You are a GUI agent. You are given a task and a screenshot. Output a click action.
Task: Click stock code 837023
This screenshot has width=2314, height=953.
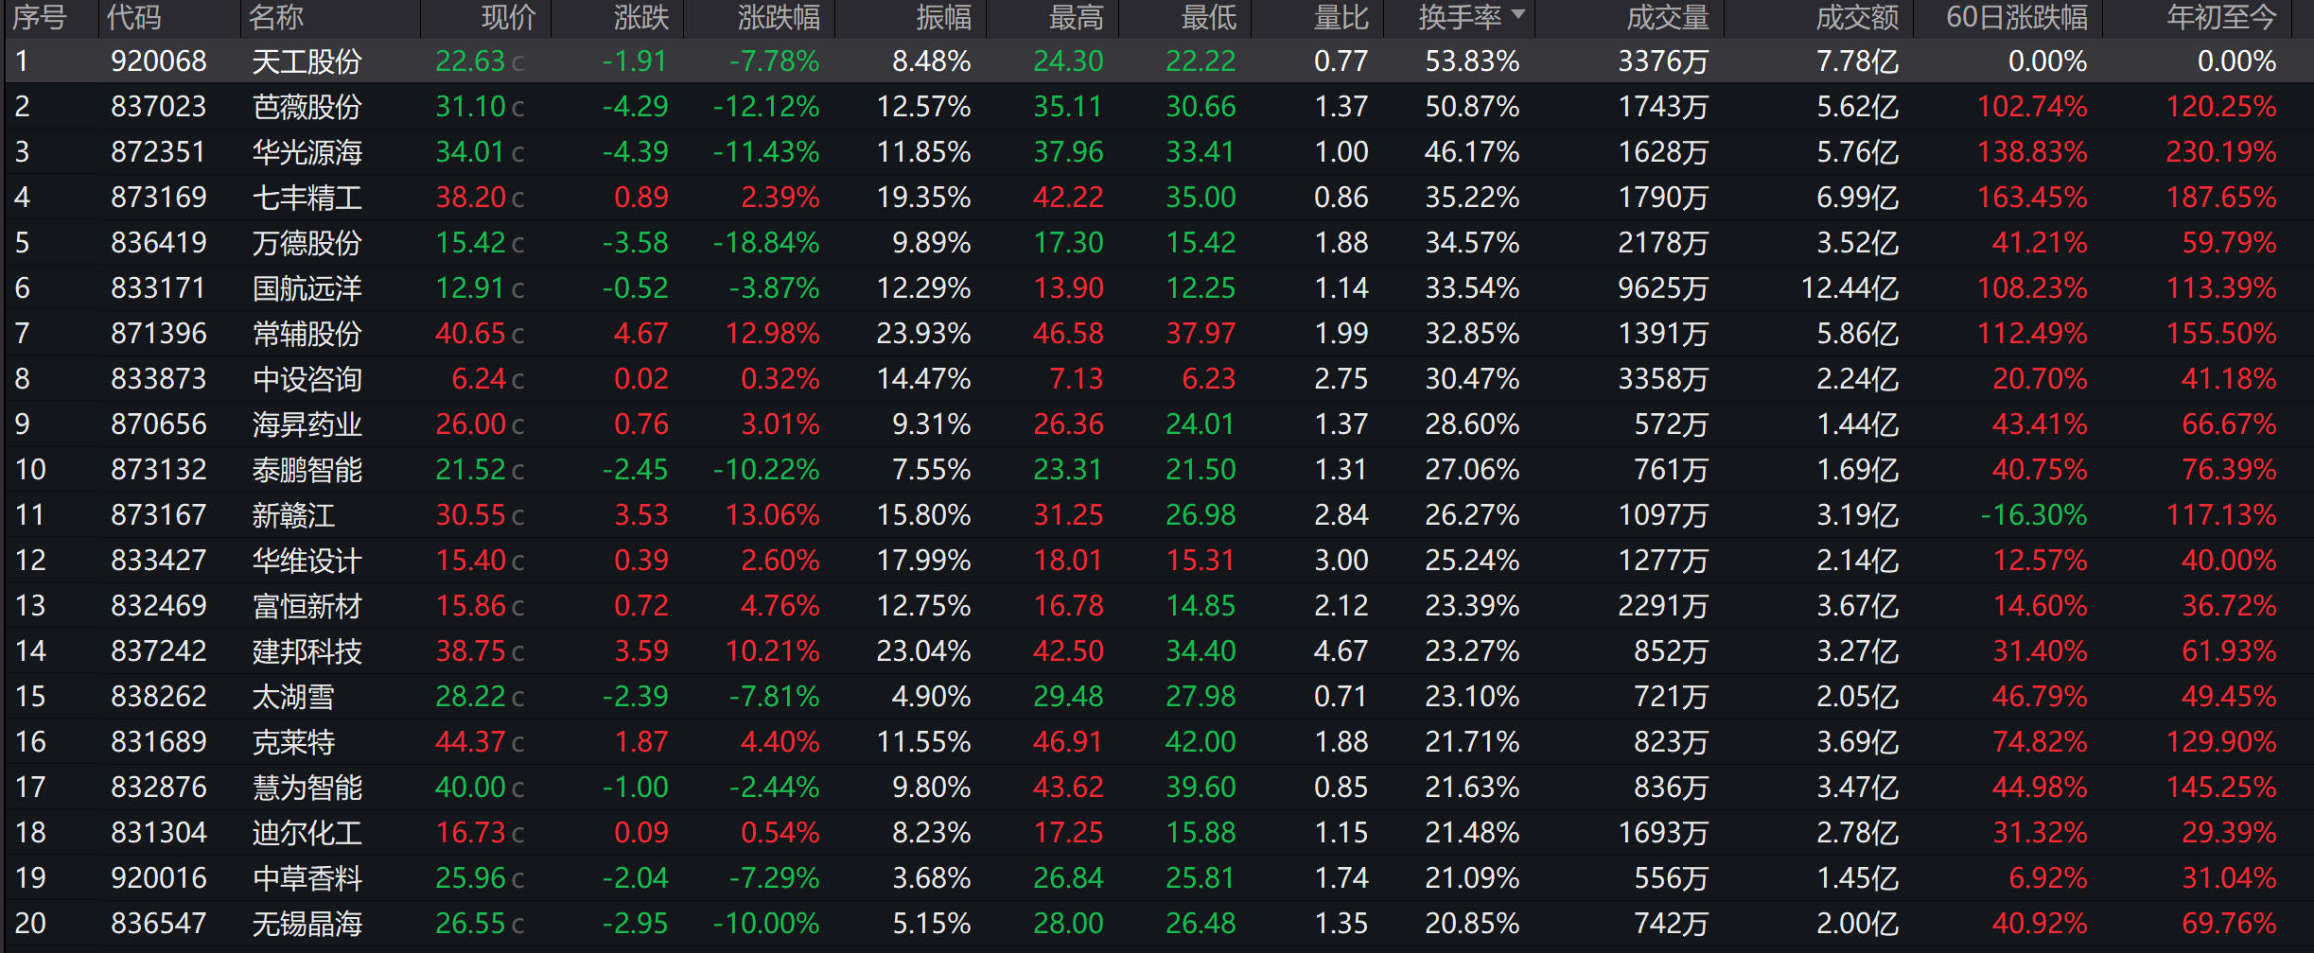[158, 107]
